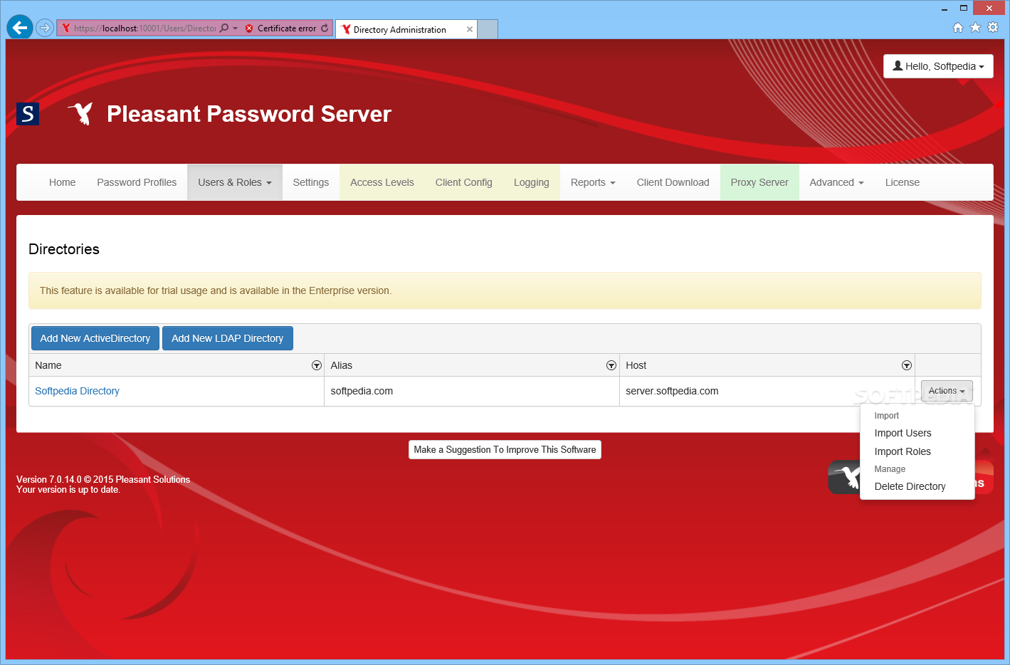Open the Proxy Server tab
The height and width of the screenshot is (665, 1010).
(x=759, y=182)
